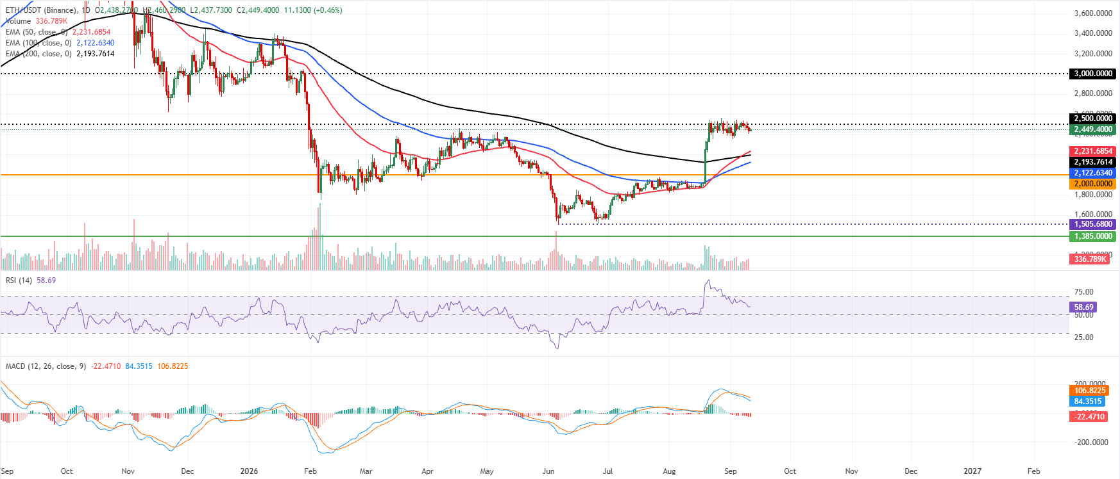Click the orange MACD signal tag 106.8225

(x=1090, y=391)
